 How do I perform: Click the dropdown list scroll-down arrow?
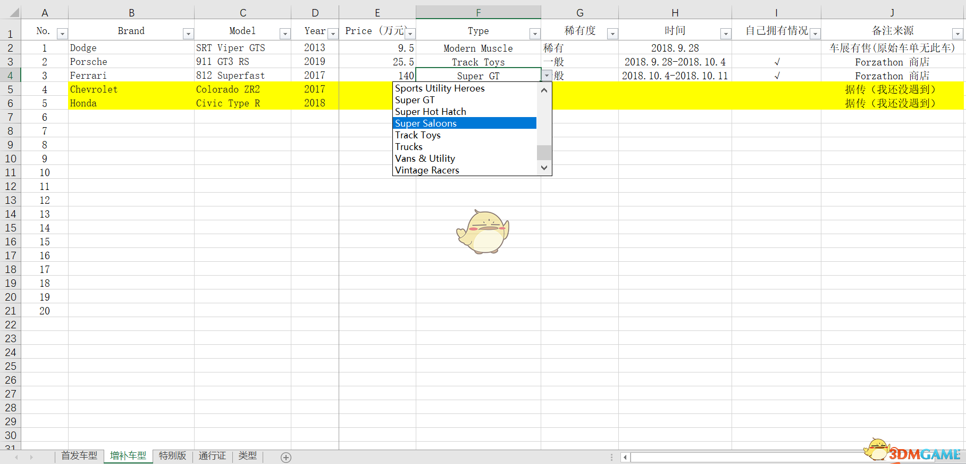[x=544, y=168]
